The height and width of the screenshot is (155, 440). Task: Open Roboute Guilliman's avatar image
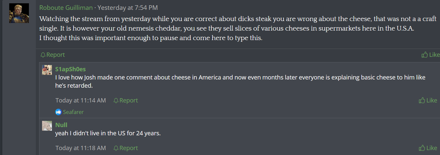tap(19, 13)
